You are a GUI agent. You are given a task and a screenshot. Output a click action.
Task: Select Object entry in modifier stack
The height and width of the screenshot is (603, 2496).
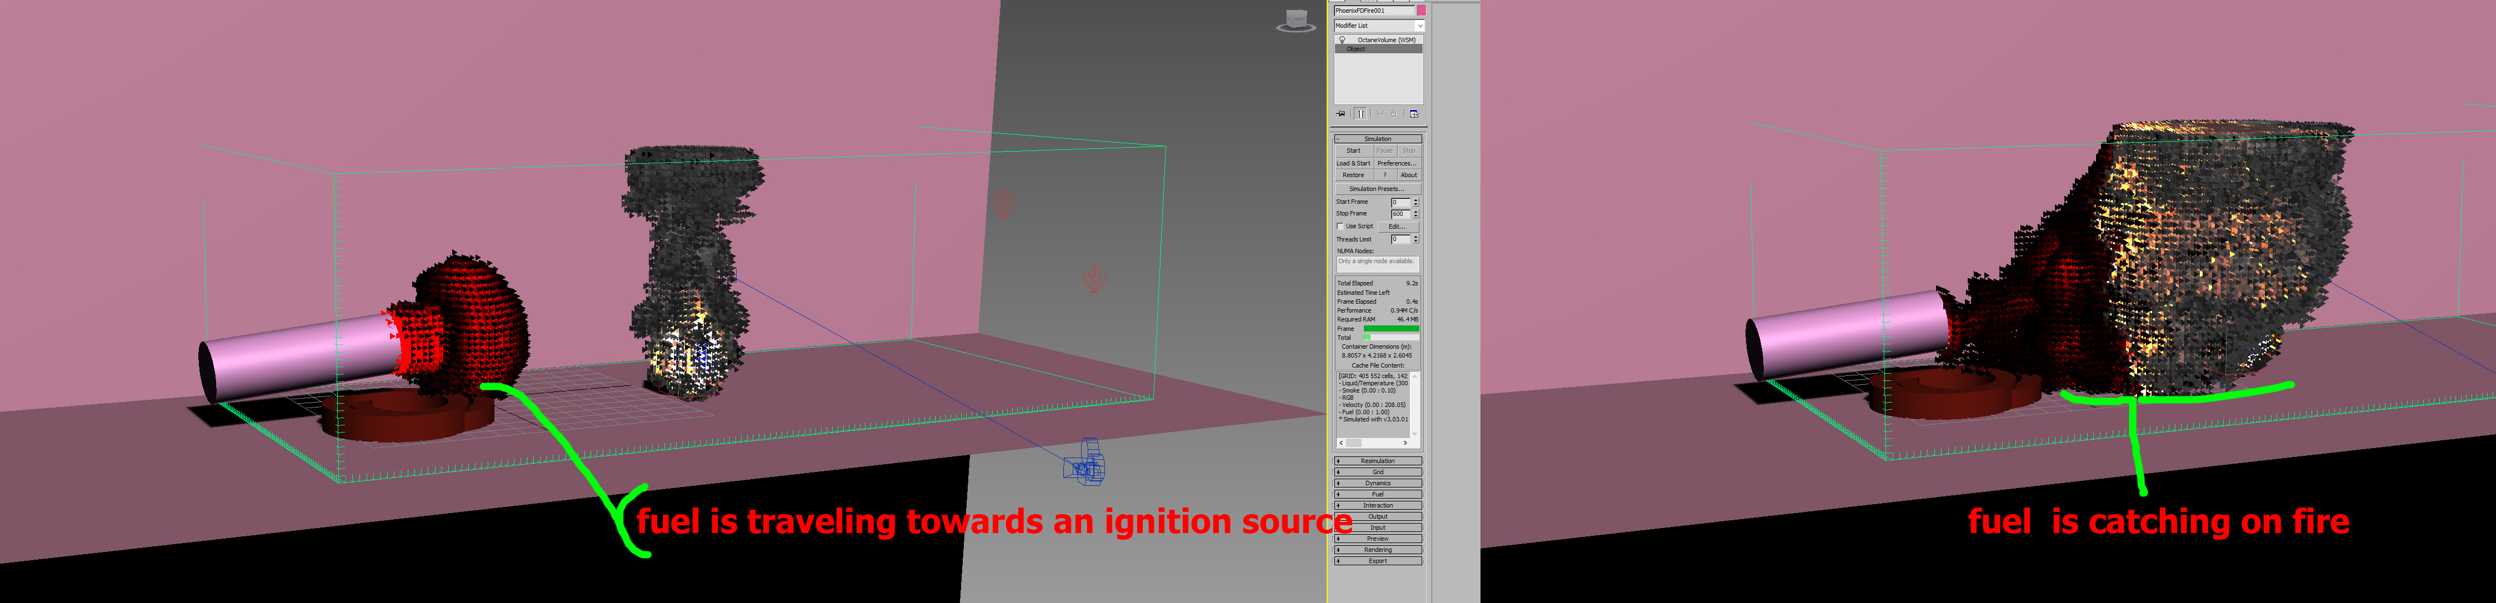[1355, 48]
